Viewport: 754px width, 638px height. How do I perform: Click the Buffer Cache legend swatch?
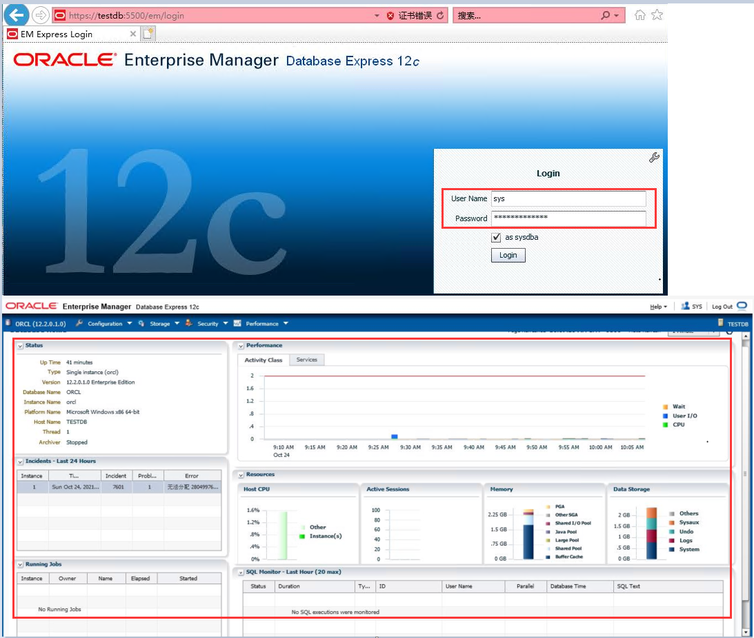coord(548,557)
